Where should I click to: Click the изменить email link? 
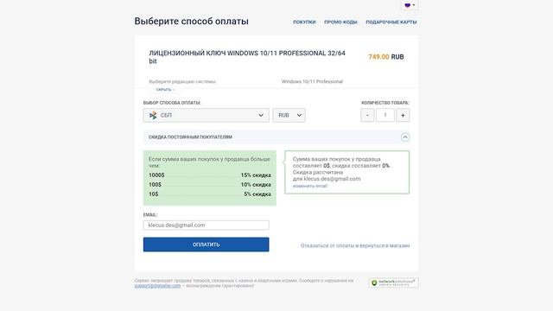click(310, 186)
